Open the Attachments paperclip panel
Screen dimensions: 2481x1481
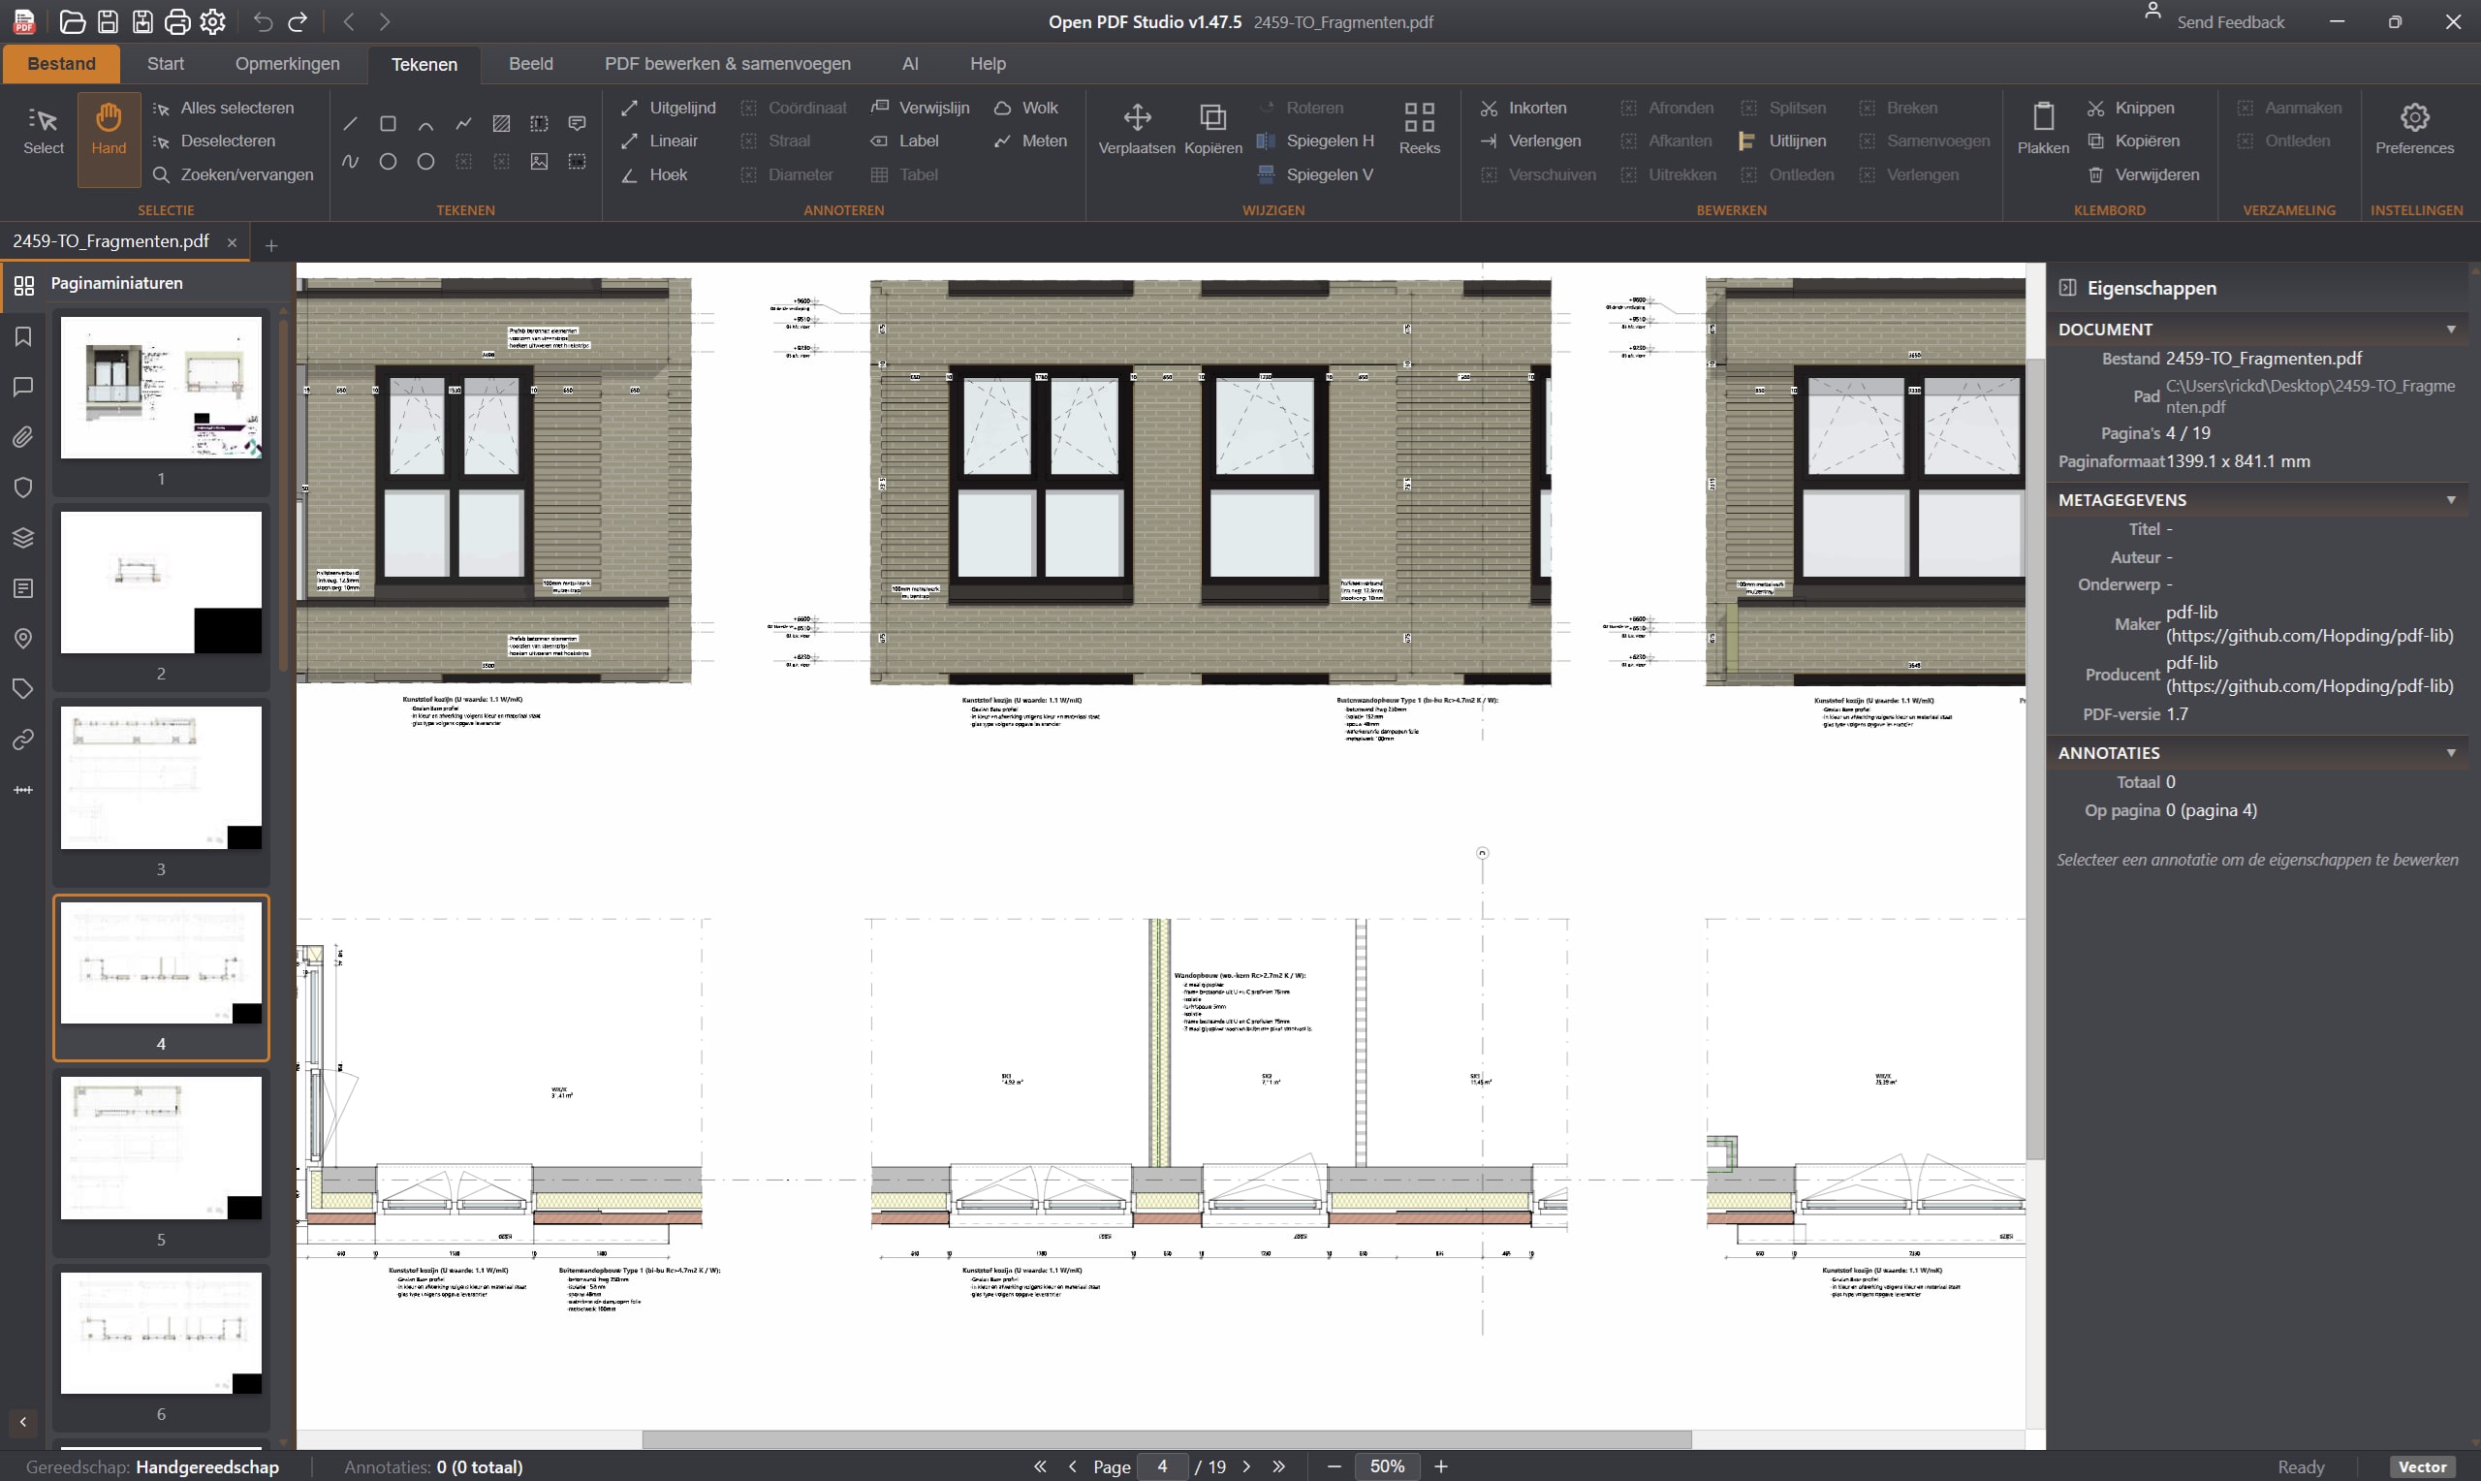click(23, 436)
